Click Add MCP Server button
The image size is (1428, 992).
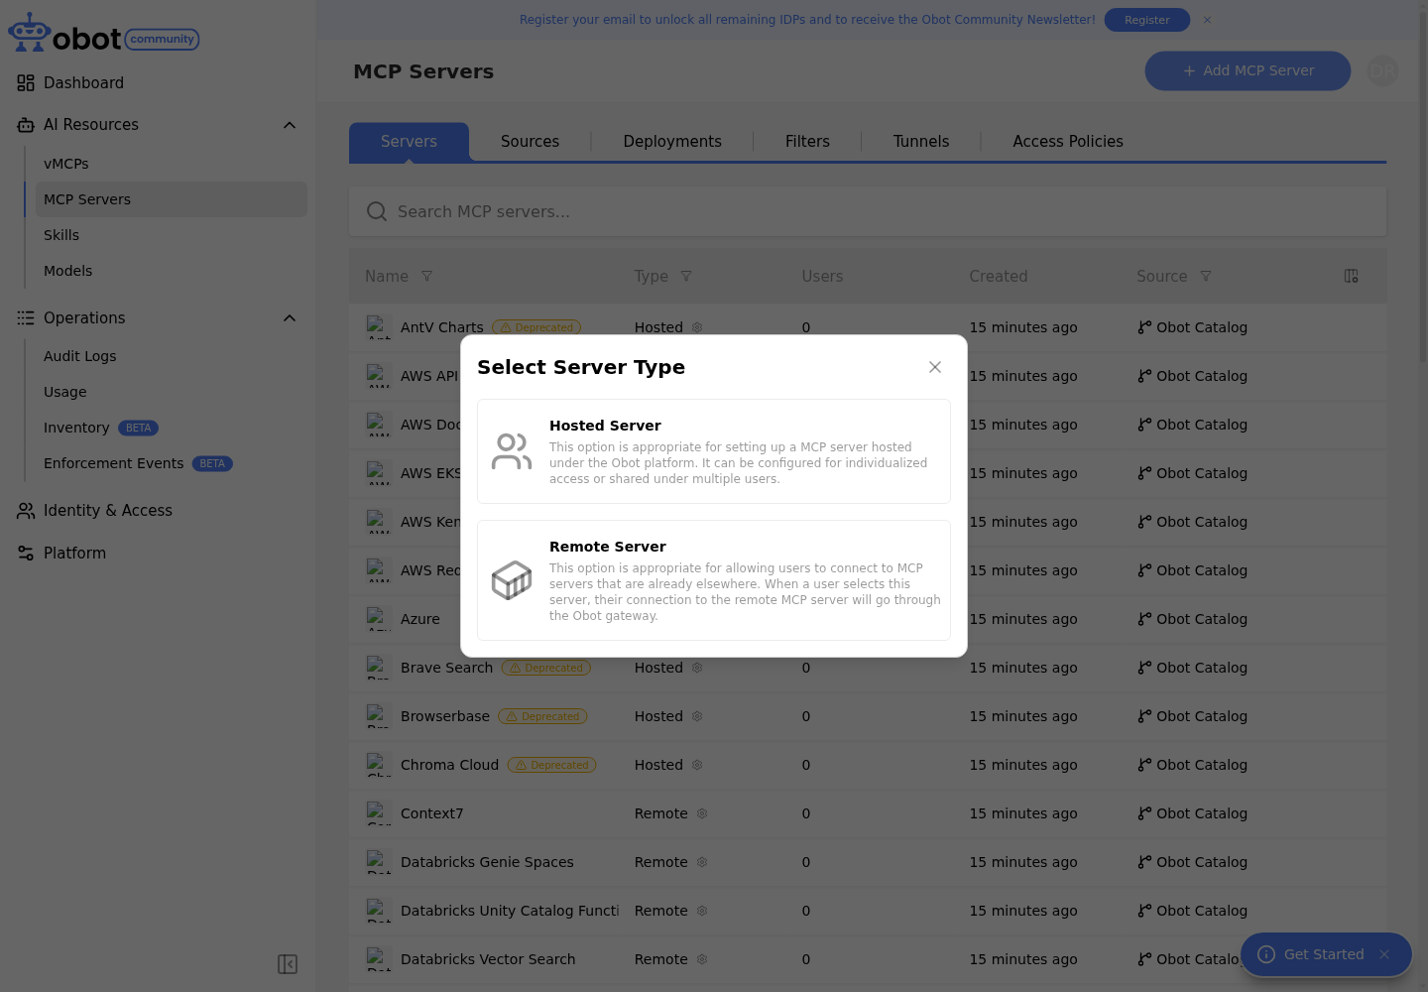1248,71
